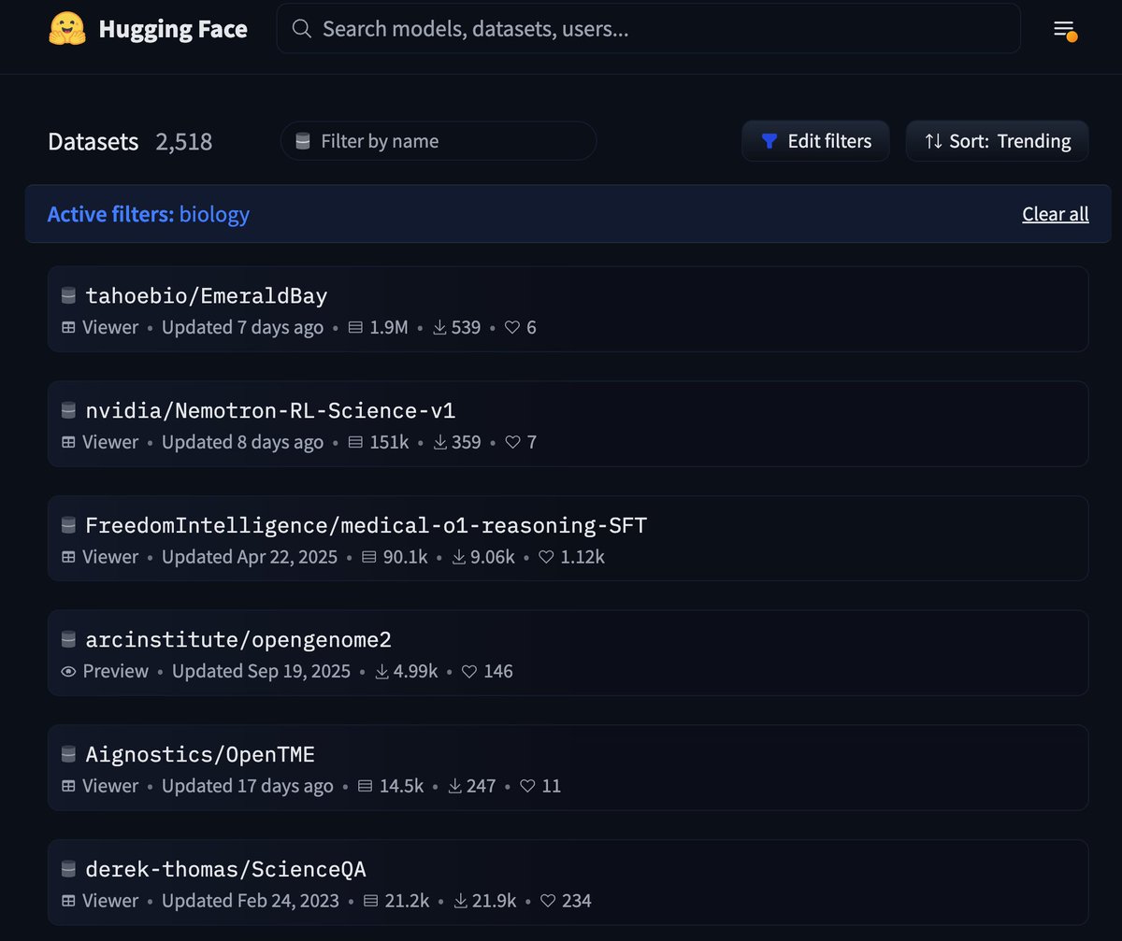
Task: Open the hamburger menu with notification dot
Action: [x=1064, y=30]
